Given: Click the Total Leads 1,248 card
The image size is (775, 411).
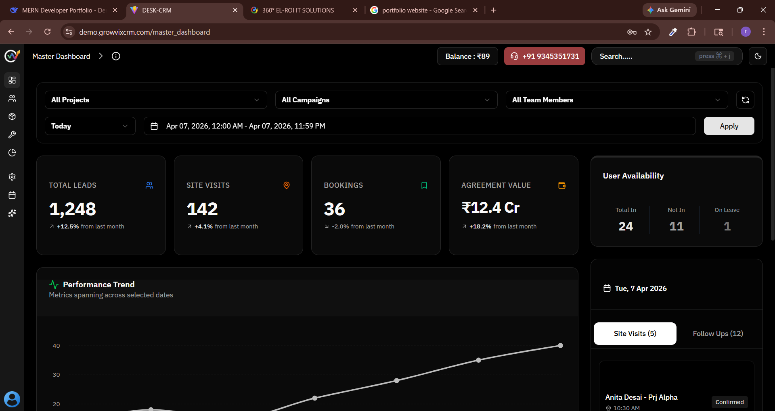Looking at the screenshot, I should (101, 205).
